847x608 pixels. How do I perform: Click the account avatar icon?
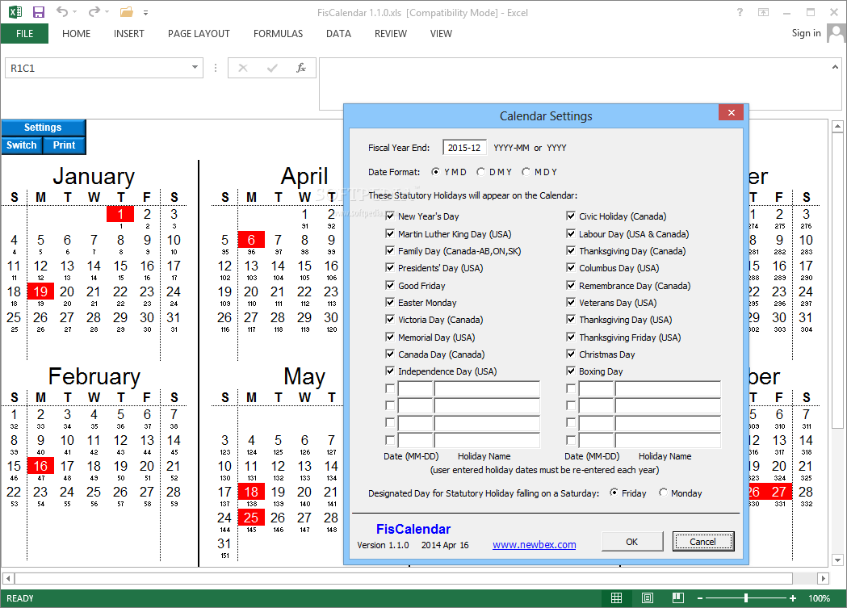[837, 33]
